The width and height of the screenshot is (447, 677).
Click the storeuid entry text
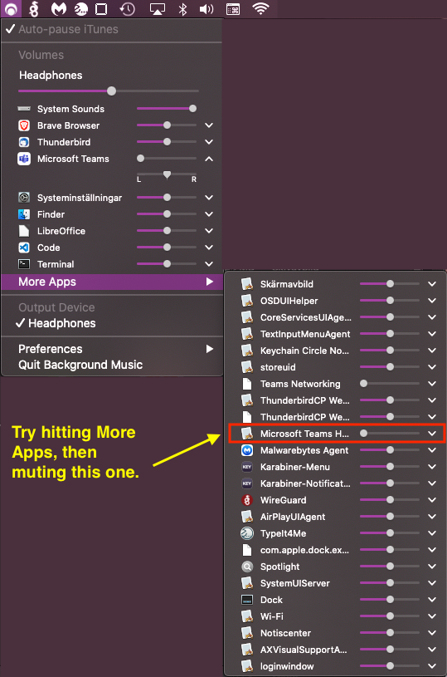pyautogui.click(x=278, y=367)
